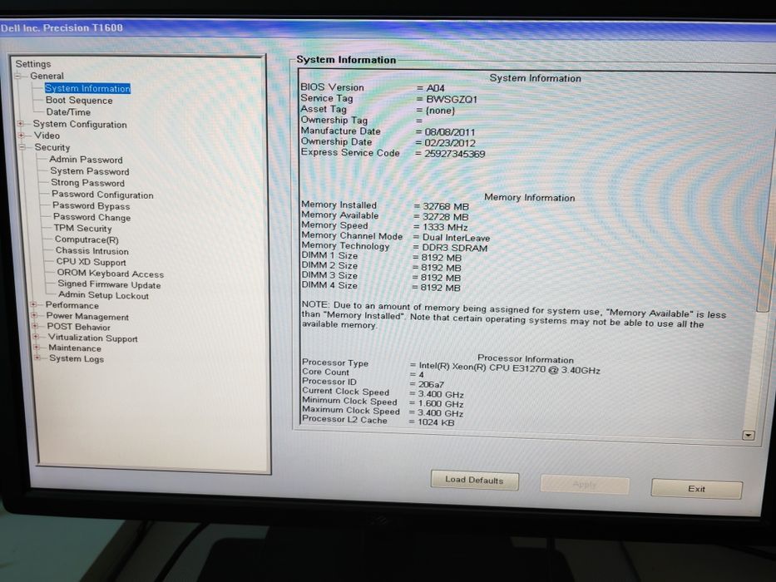
Task: Expand the POST Behavior node
Action: 35,326
